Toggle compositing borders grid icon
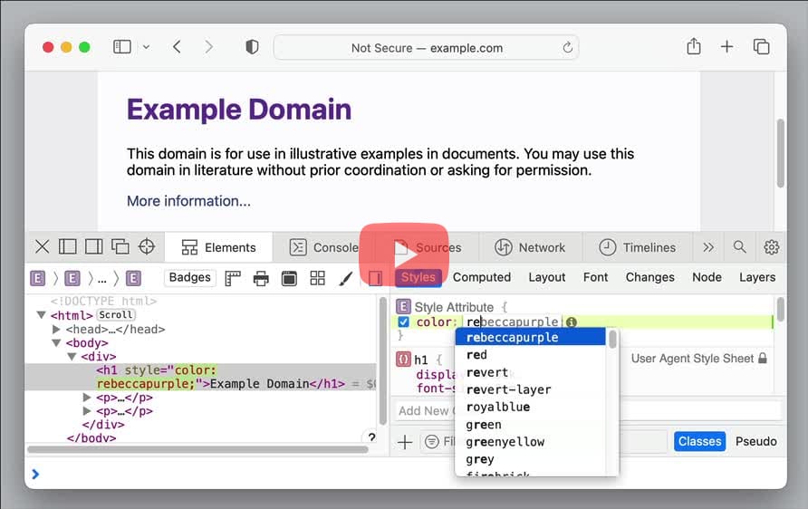 [x=317, y=278]
